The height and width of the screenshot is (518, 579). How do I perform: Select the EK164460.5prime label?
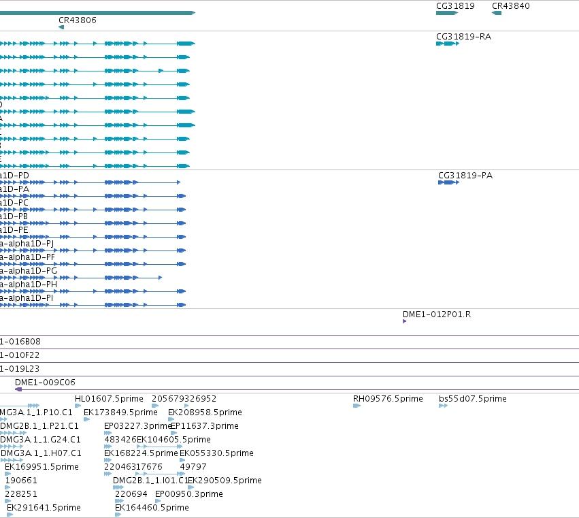click(x=152, y=508)
